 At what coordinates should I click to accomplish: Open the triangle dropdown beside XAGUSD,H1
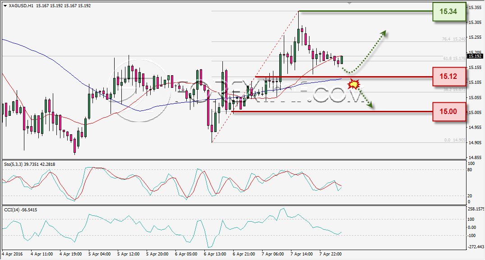pyautogui.click(x=5, y=6)
